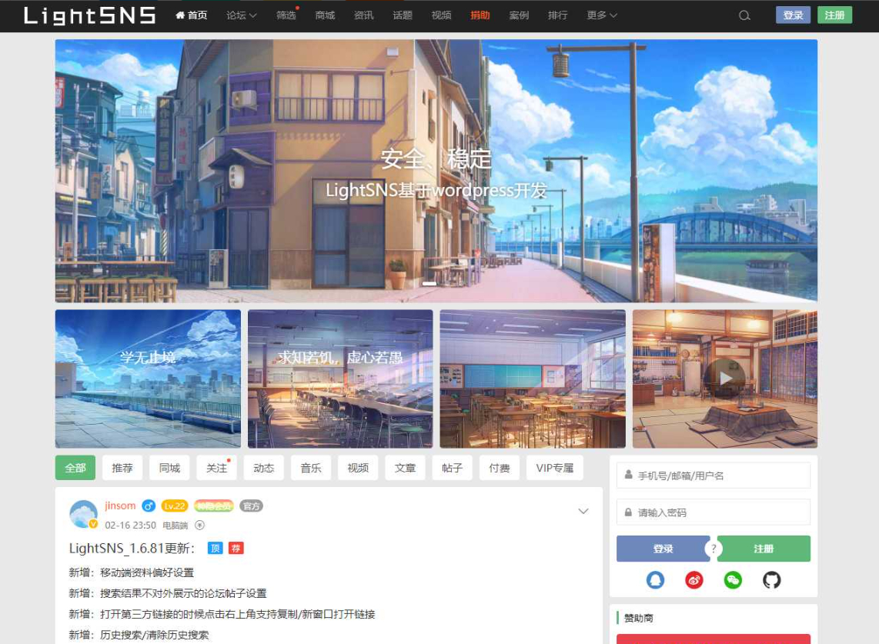Sign in with the GitHub icon
This screenshot has width=879, height=644.
(771, 579)
